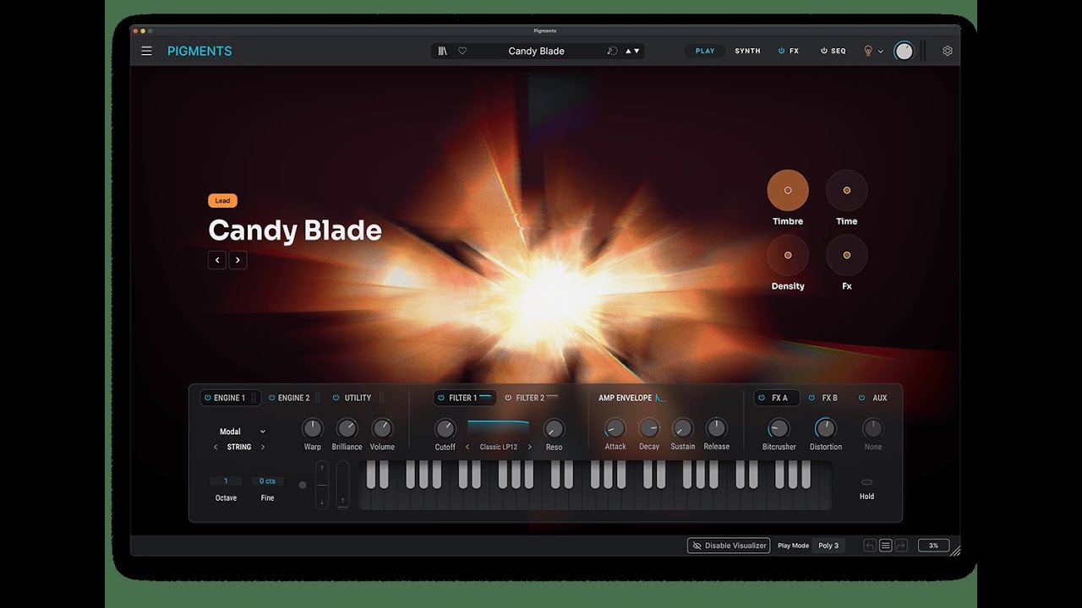Click the Fine tune cents field

267,481
